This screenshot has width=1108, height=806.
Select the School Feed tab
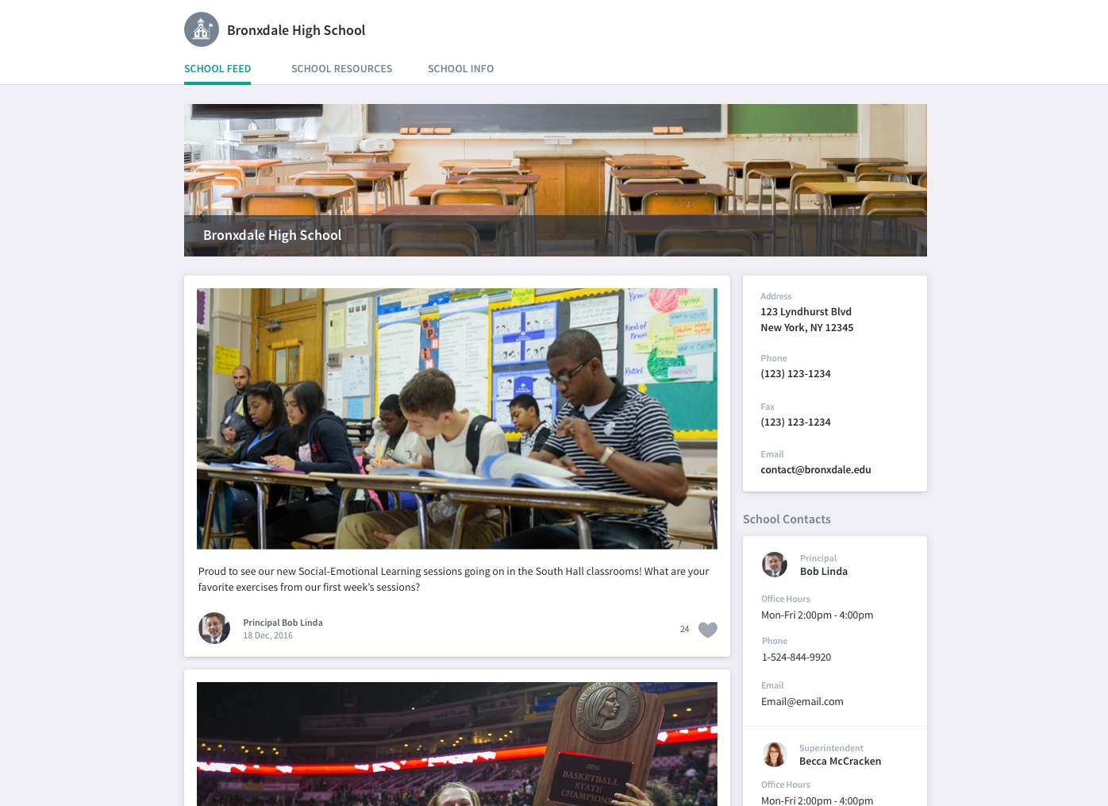tap(217, 69)
